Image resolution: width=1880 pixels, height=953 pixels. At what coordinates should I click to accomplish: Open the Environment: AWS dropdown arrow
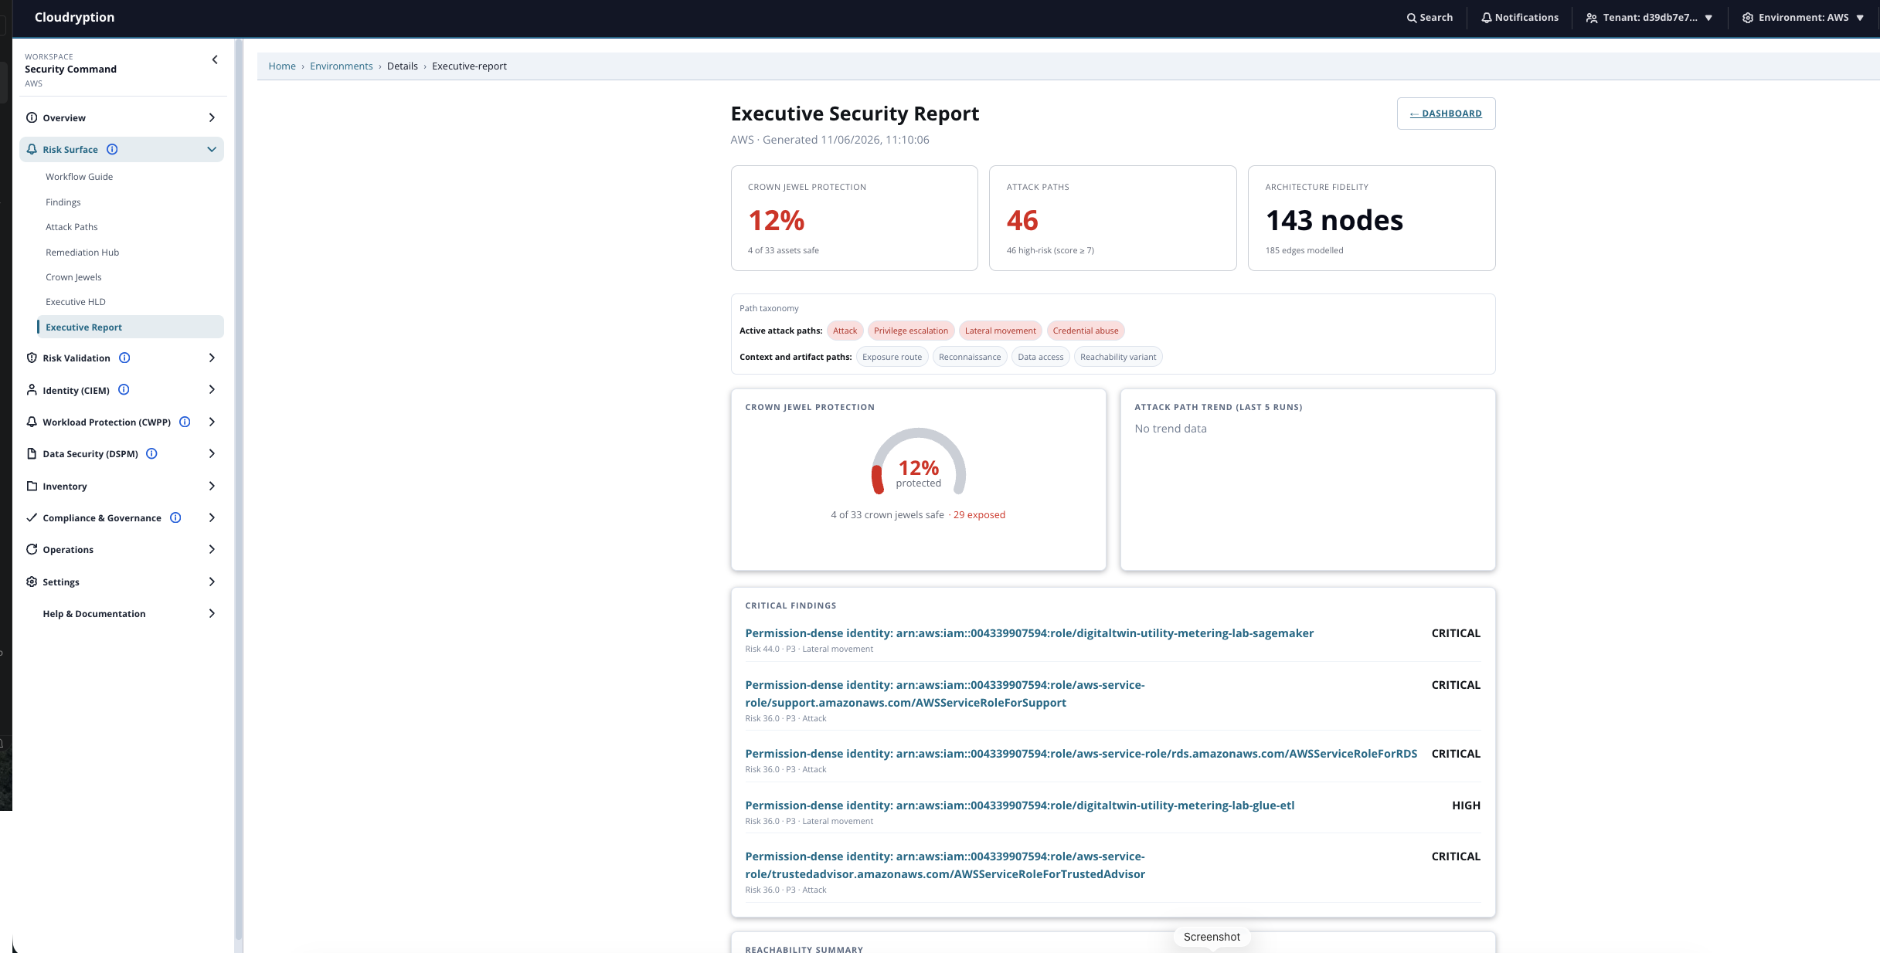click(x=1860, y=18)
